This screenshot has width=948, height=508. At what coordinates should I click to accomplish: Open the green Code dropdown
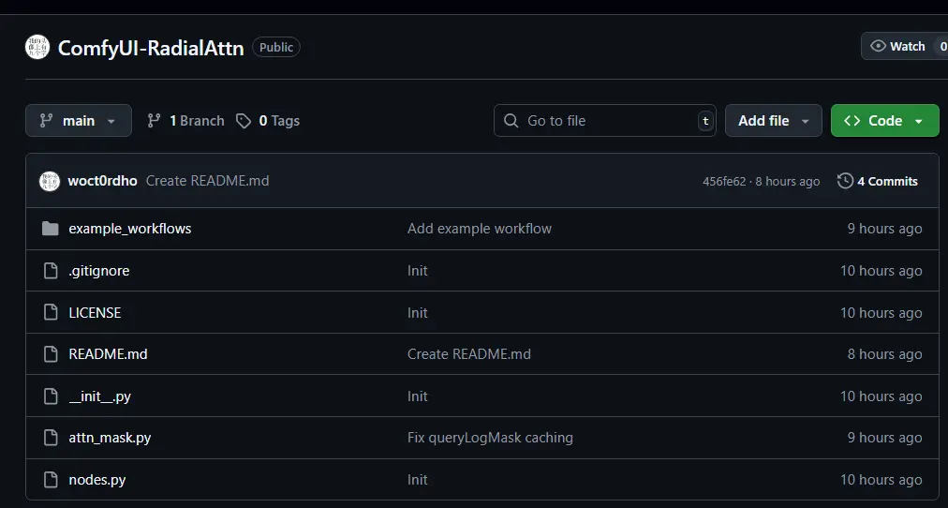[884, 121]
